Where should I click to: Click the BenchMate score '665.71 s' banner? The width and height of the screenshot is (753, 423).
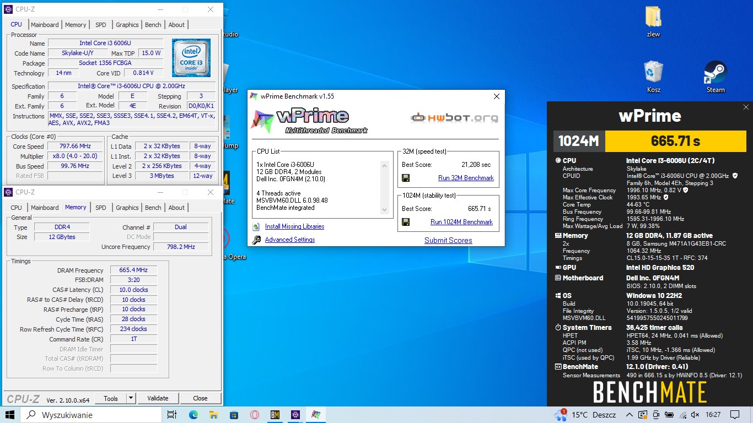point(675,141)
